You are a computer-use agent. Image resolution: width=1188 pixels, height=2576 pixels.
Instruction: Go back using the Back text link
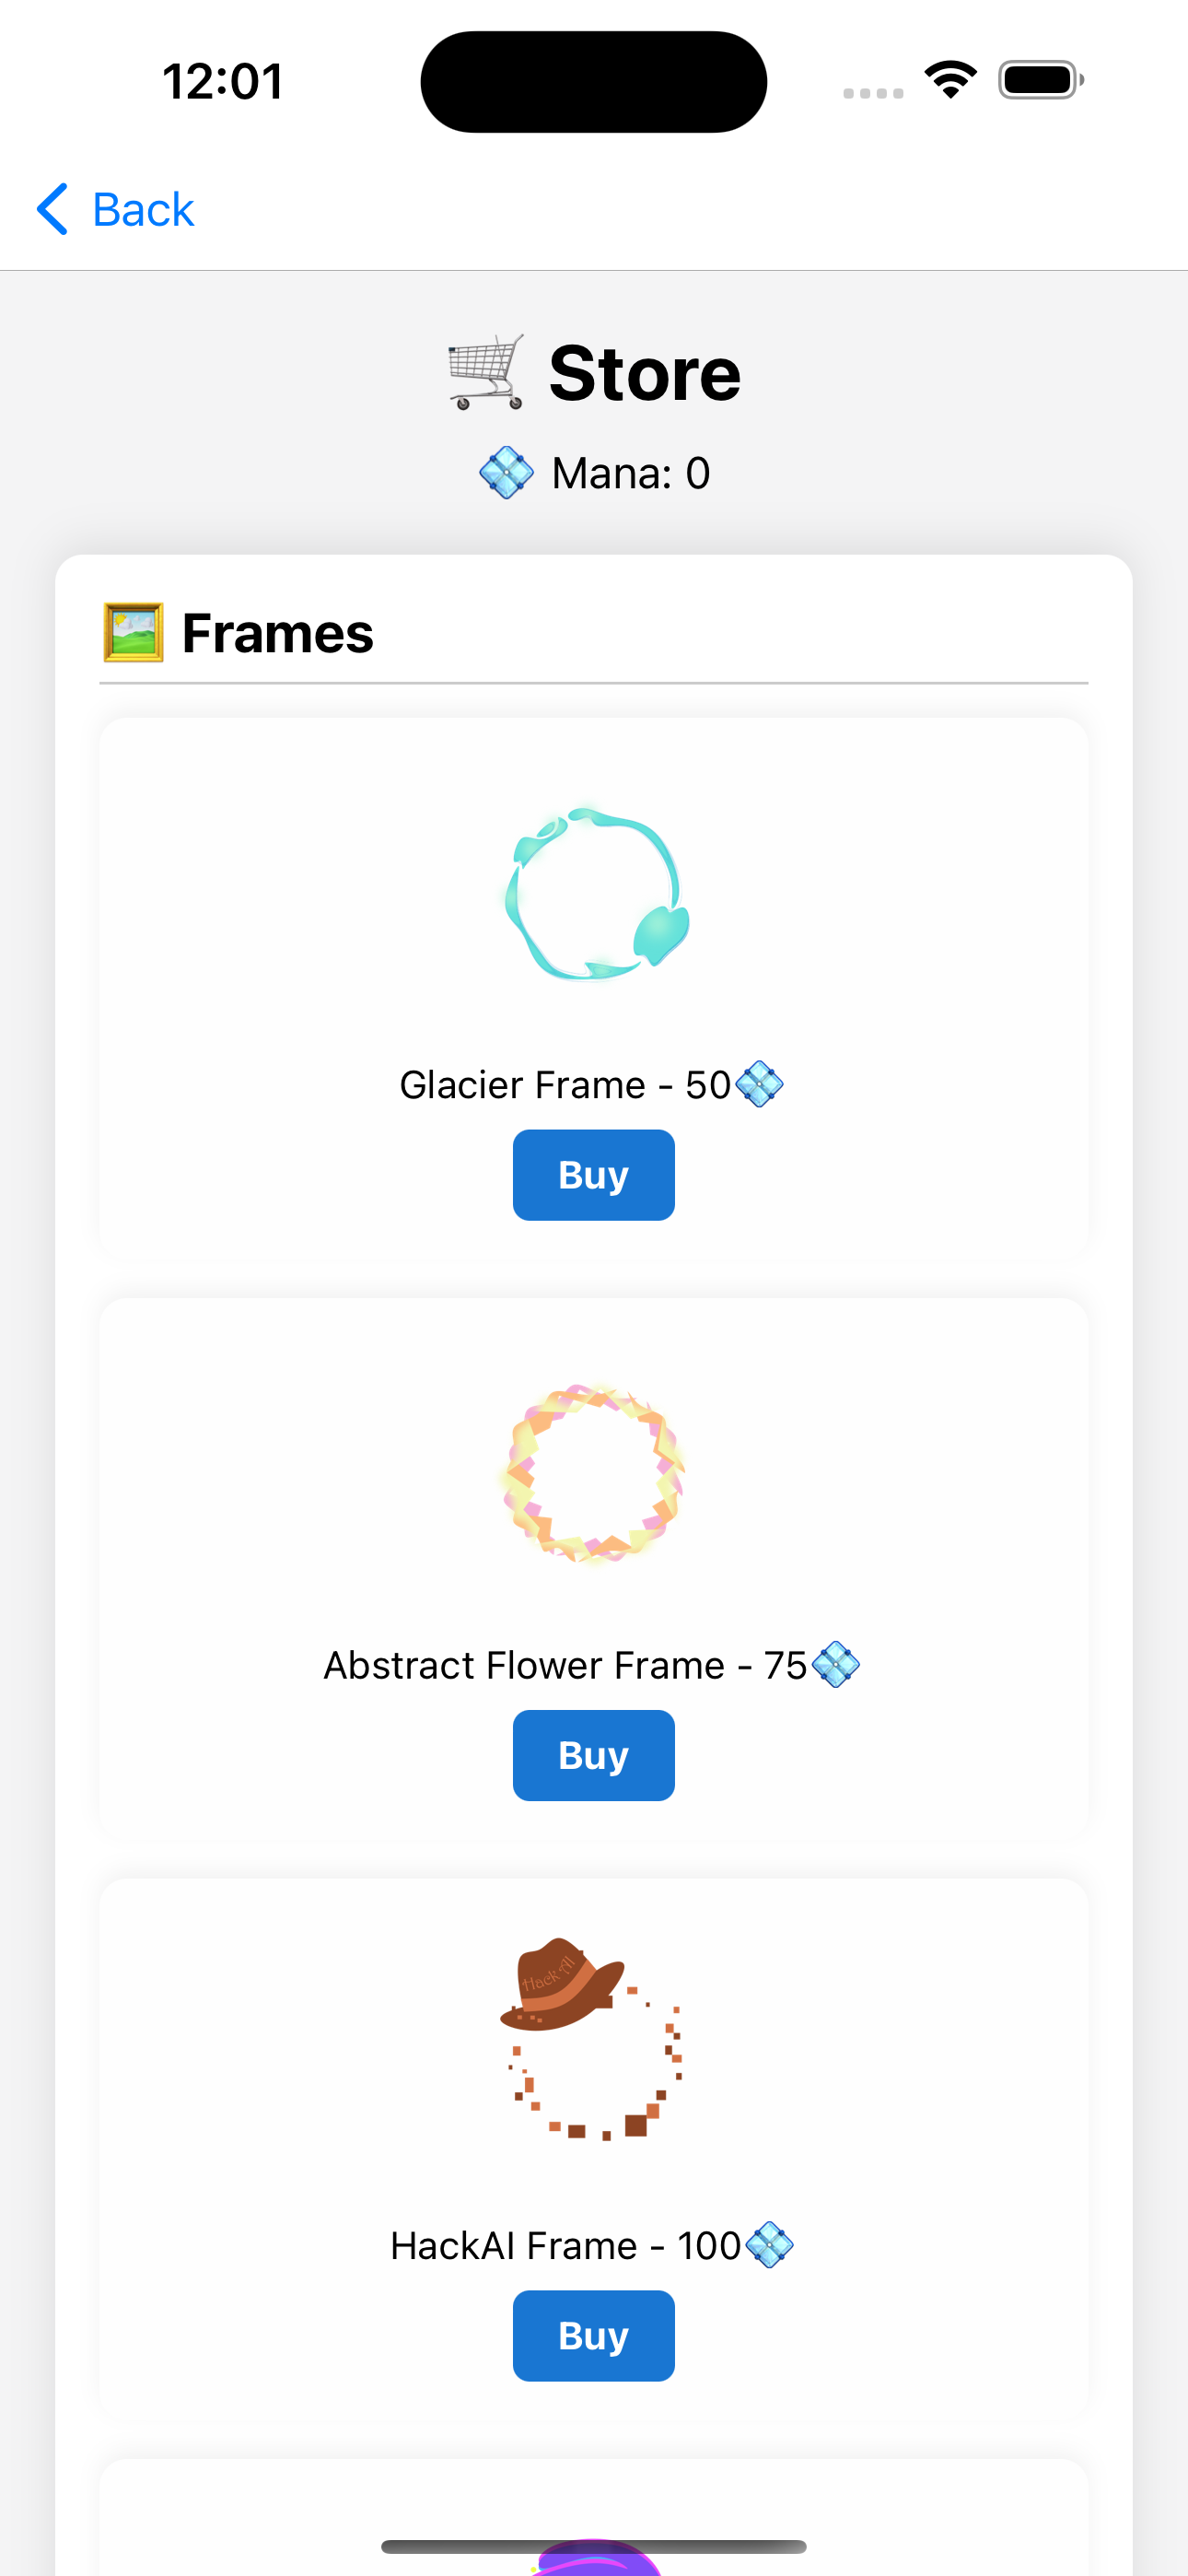143,210
